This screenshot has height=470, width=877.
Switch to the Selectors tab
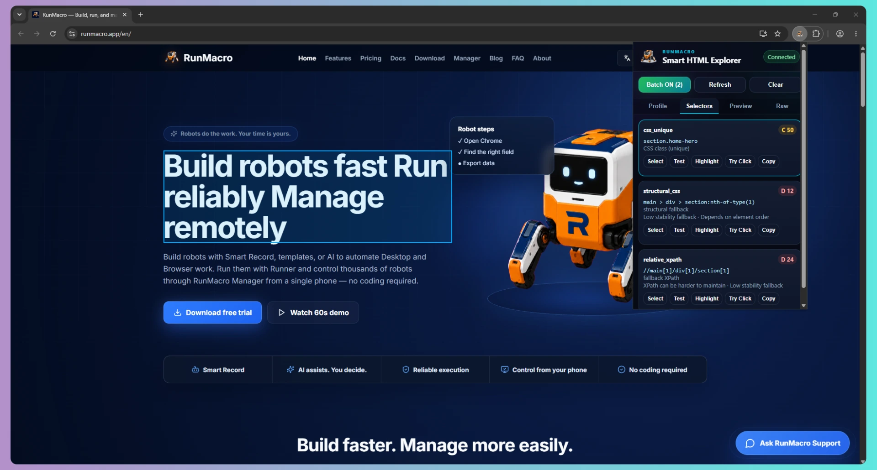(x=699, y=106)
